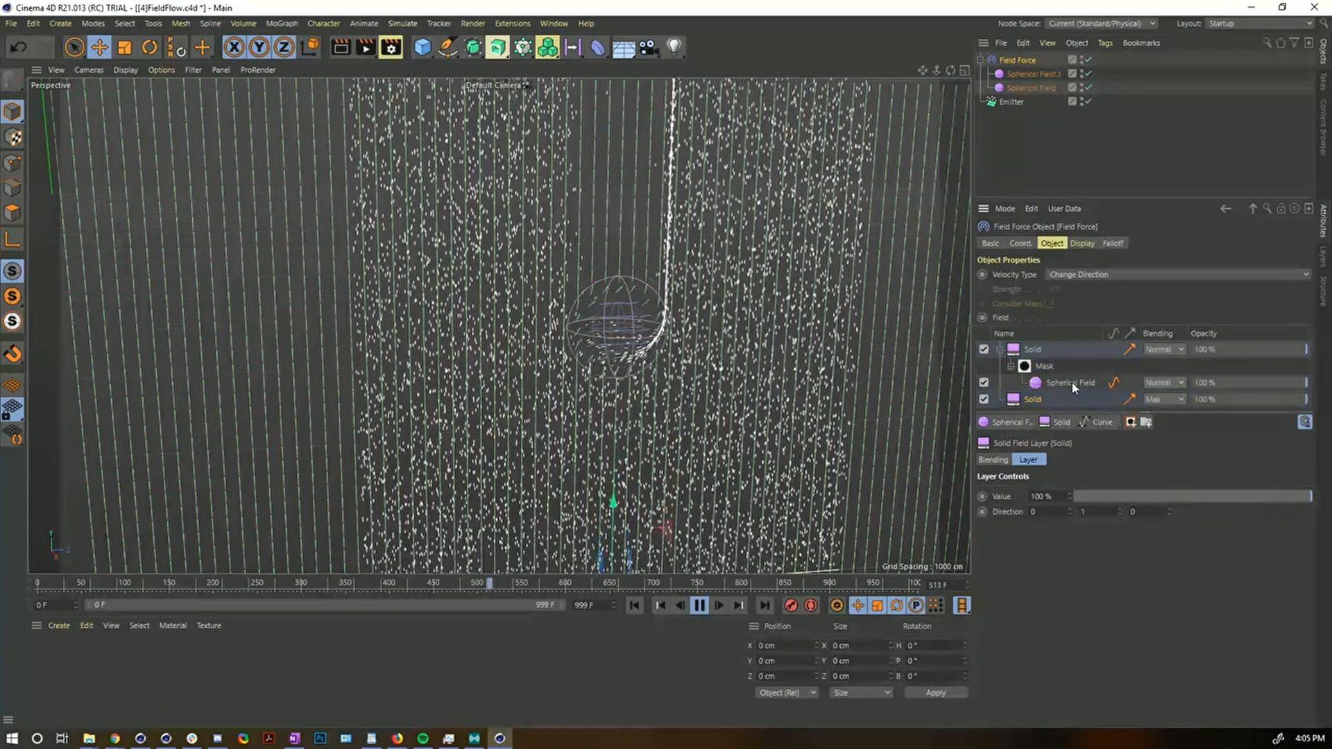Click timeline ruler at frame 250
The width and height of the screenshot is (1332, 749).
tap(257, 583)
